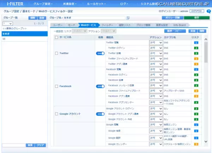
Task: Check the Google アカウント checkbox
Action: 57,114
